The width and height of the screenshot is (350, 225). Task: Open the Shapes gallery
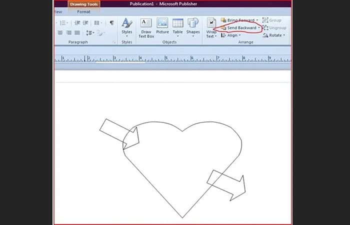(193, 27)
